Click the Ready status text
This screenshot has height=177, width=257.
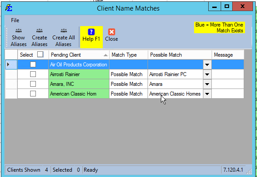click(91, 170)
